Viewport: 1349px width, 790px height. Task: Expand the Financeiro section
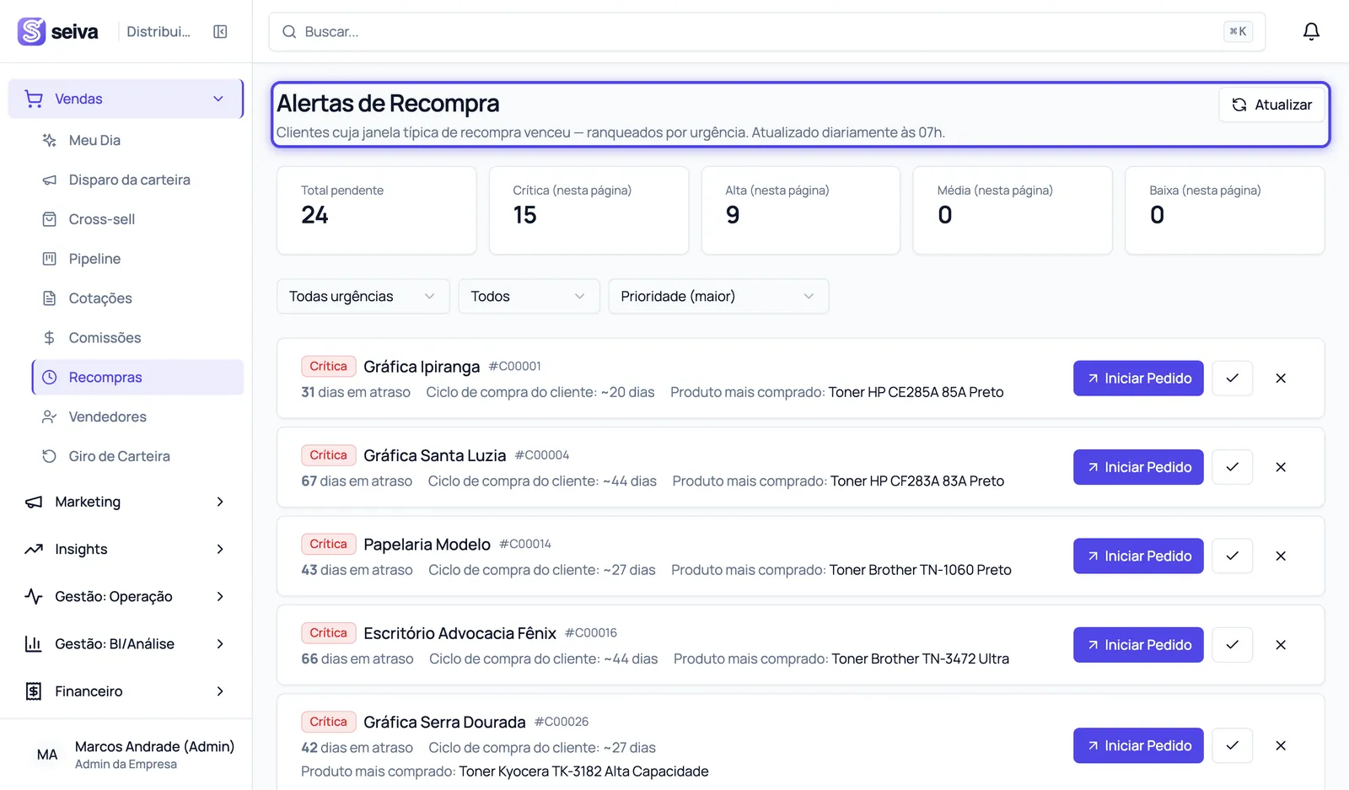tap(126, 691)
